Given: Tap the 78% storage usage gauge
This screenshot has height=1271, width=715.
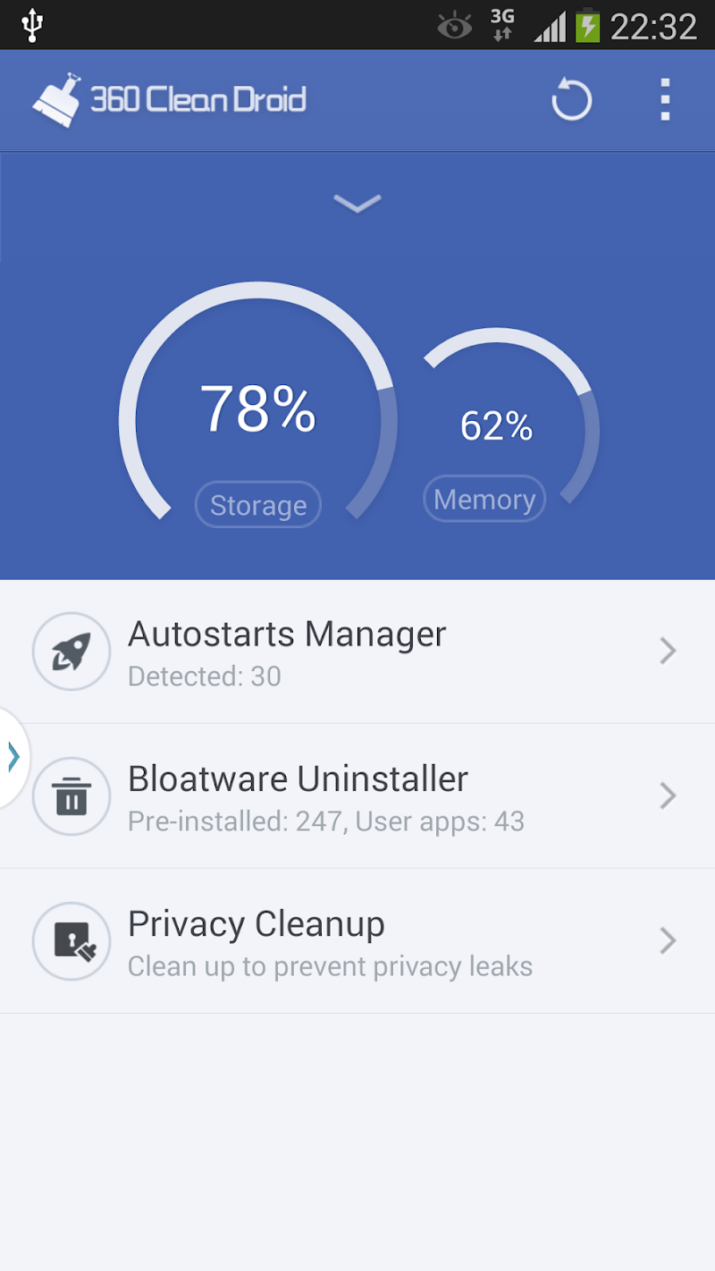Looking at the screenshot, I should click(257, 408).
